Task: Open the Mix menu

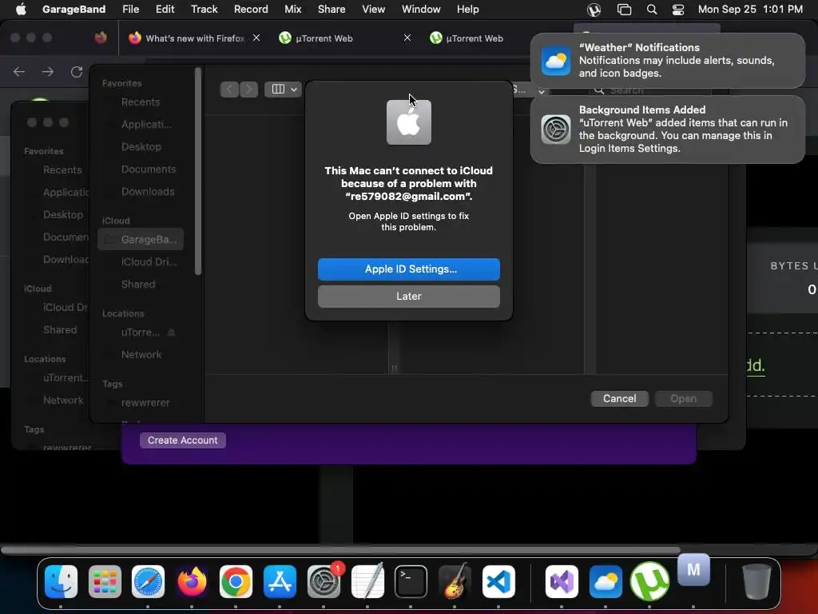Action: coord(292,9)
